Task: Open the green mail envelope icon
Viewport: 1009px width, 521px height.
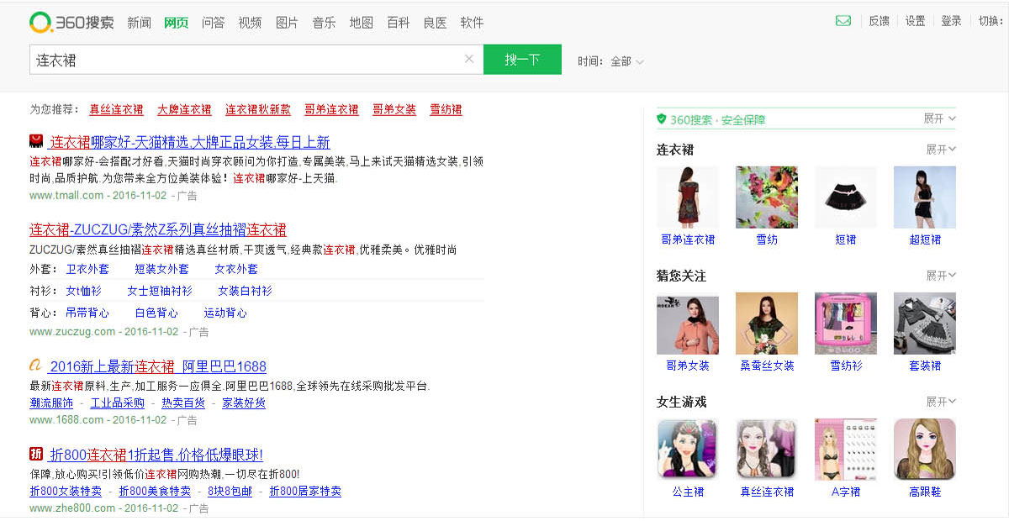Action: click(843, 21)
